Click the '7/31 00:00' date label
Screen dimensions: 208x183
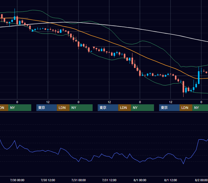pos(79,180)
